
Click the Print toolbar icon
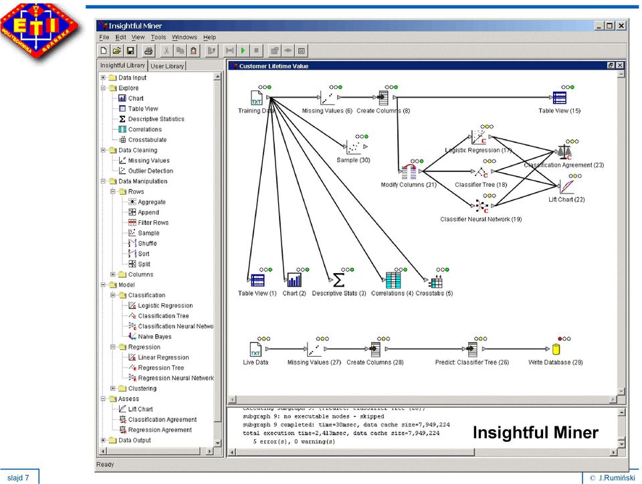coord(148,50)
